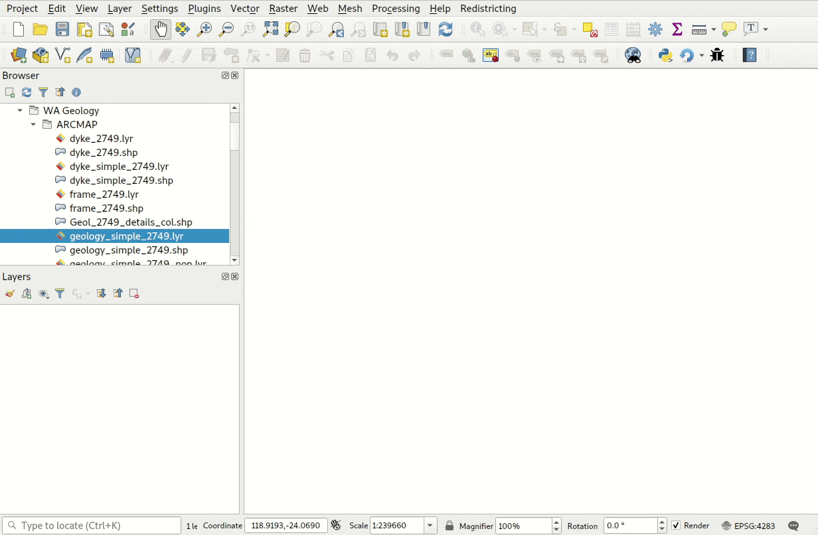Toggle the scale lock padlock
The height and width of the screenshot is (535, 818).
[450, 526]
